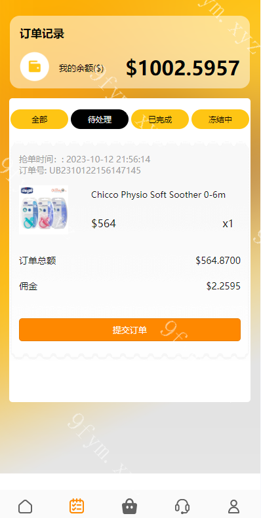The image size is (261, 518).
Task: Click the yellow wallet icon
Action: click(x=35, y=66)
